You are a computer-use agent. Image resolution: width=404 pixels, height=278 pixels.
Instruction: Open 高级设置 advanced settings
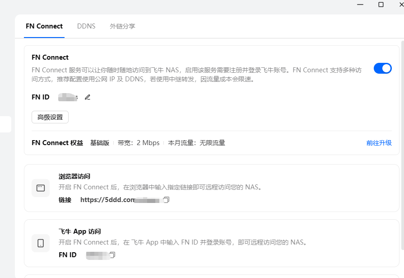[50, 117]
